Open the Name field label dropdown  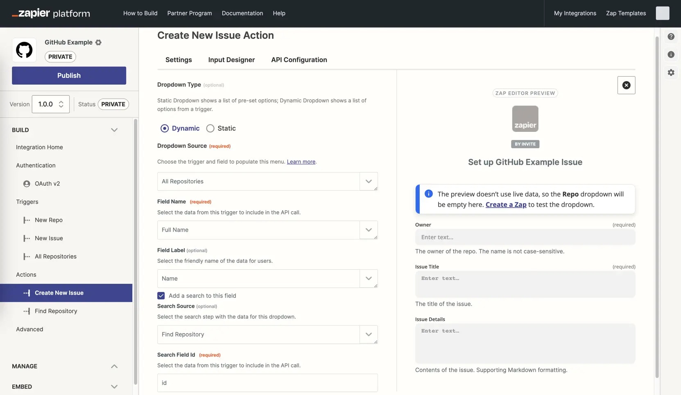click(267, 279)
